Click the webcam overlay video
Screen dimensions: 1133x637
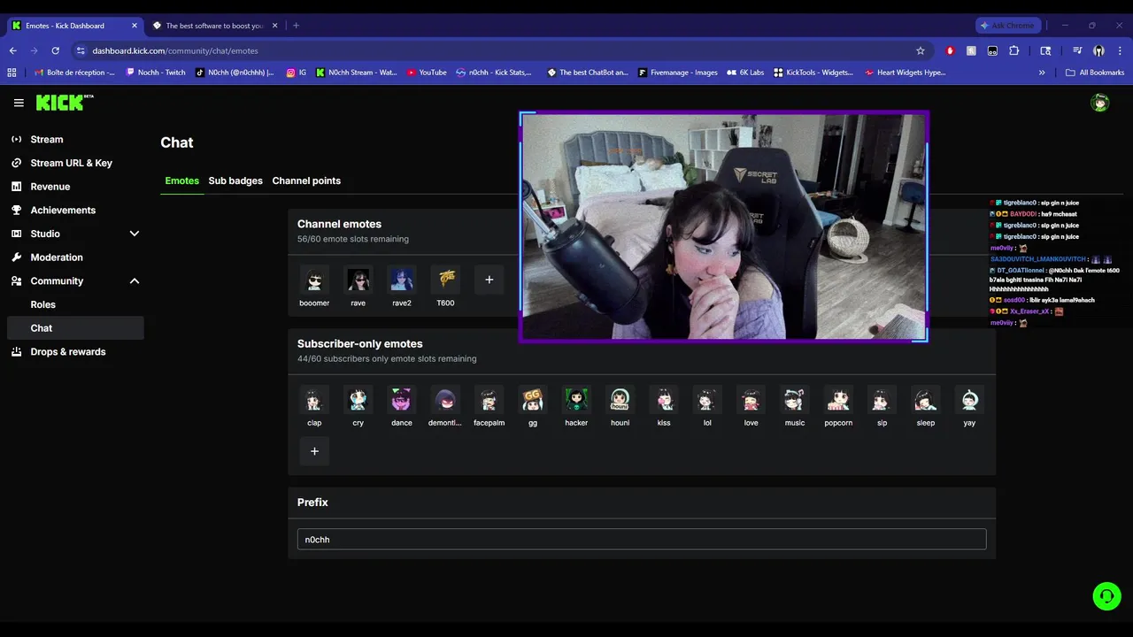(x=723, y=226)
